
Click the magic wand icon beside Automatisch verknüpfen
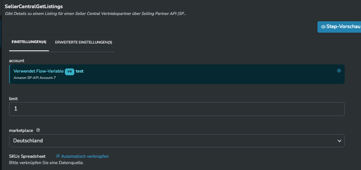[58, 156]
